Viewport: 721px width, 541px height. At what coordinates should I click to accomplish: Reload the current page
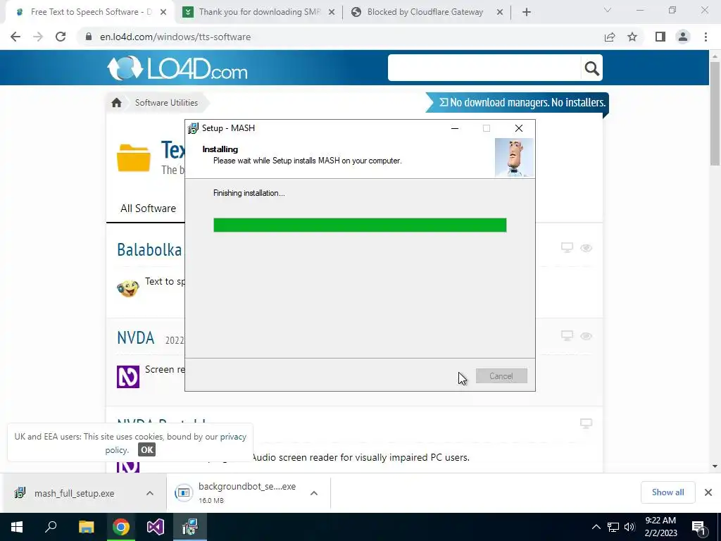[x=61, y=37]
